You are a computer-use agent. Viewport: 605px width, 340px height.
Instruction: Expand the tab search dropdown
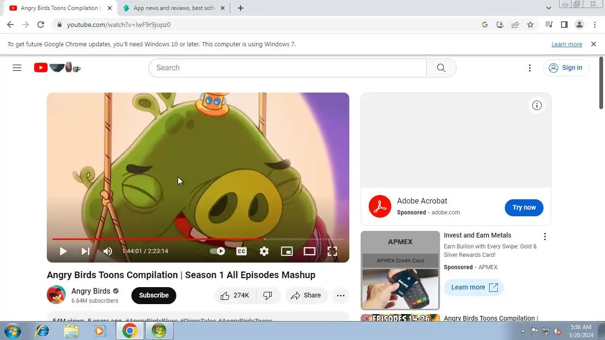(548, 8)
